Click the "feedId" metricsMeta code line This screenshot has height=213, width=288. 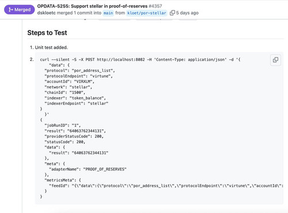[x=166, y=186]
